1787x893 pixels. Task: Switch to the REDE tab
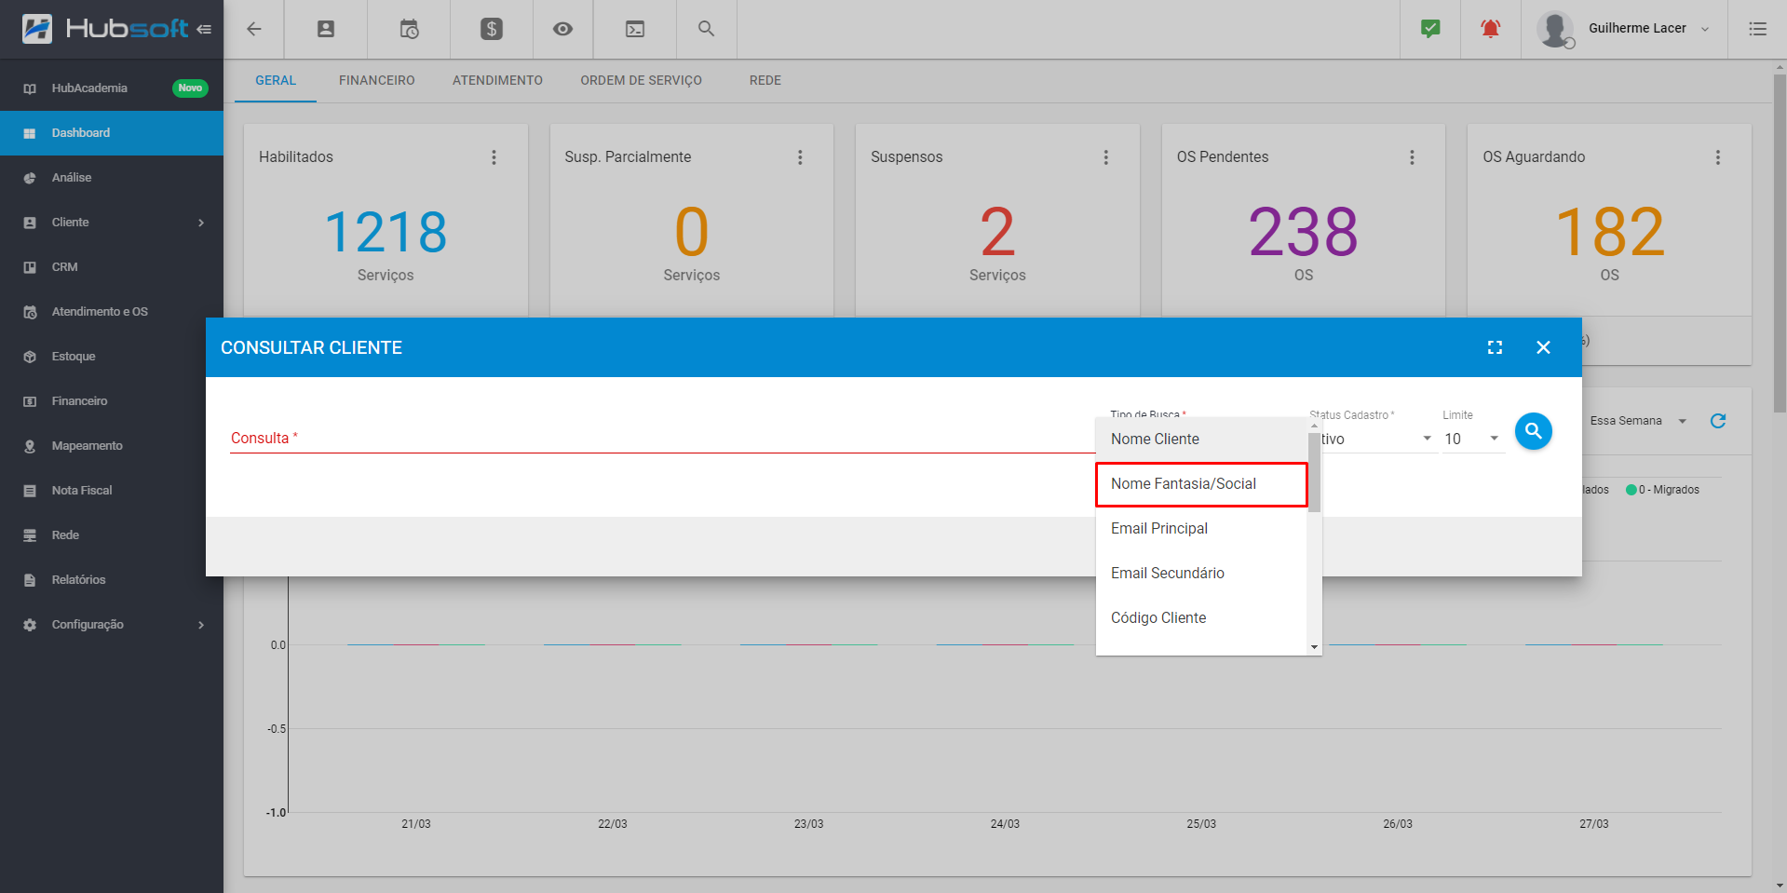pyautogui.click(x=765, y=81)
